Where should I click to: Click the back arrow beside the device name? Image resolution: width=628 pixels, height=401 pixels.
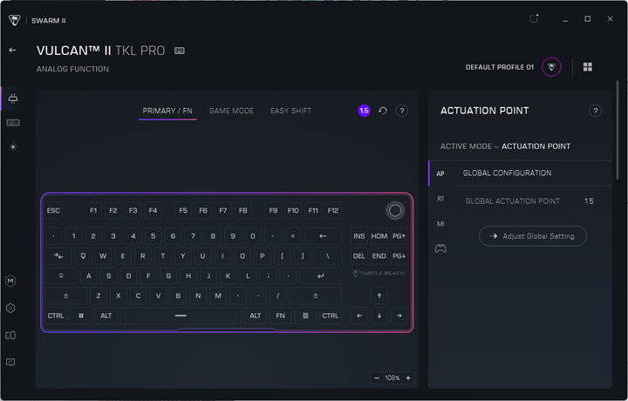click(13, 51)
